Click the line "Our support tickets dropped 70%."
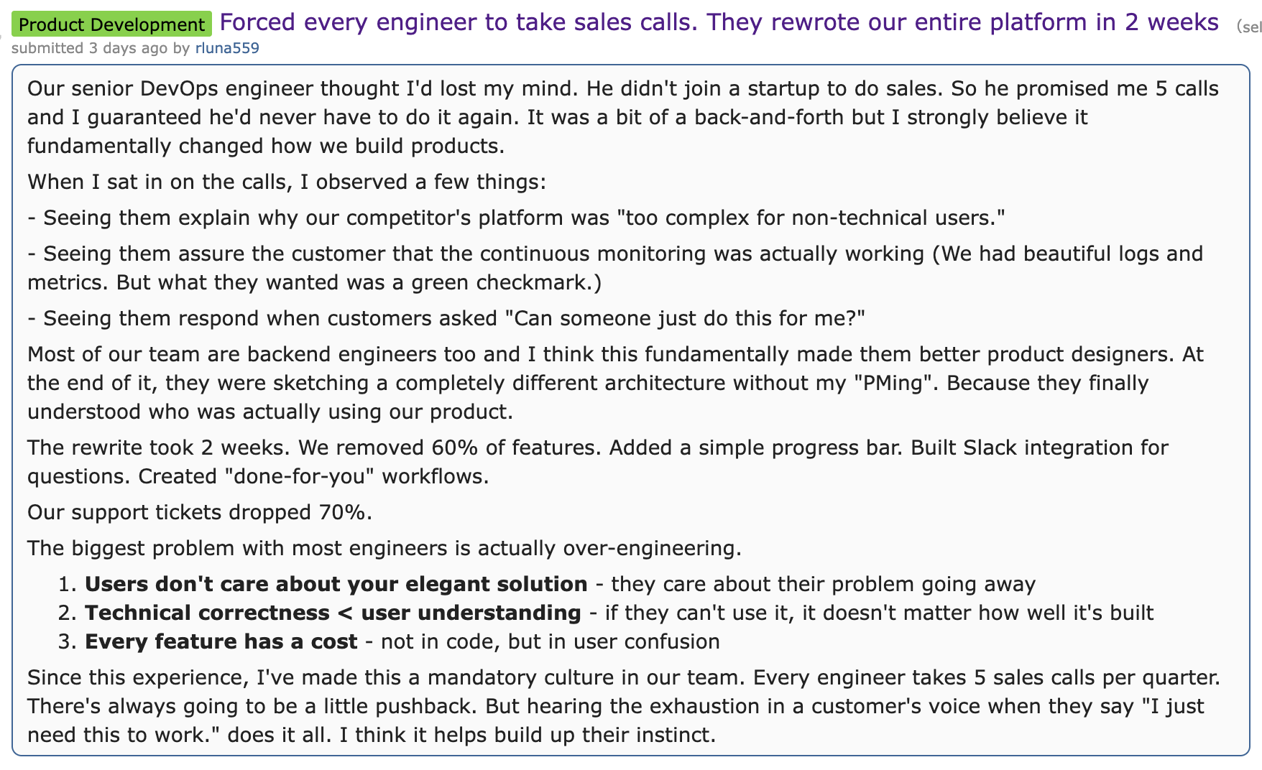 coord(200,512)
